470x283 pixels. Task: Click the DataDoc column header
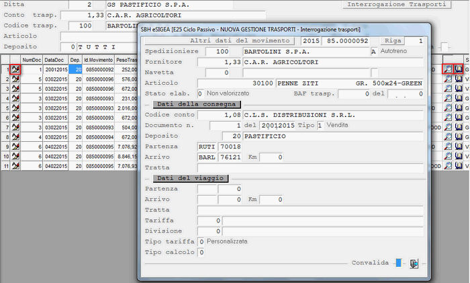(56, 60)
